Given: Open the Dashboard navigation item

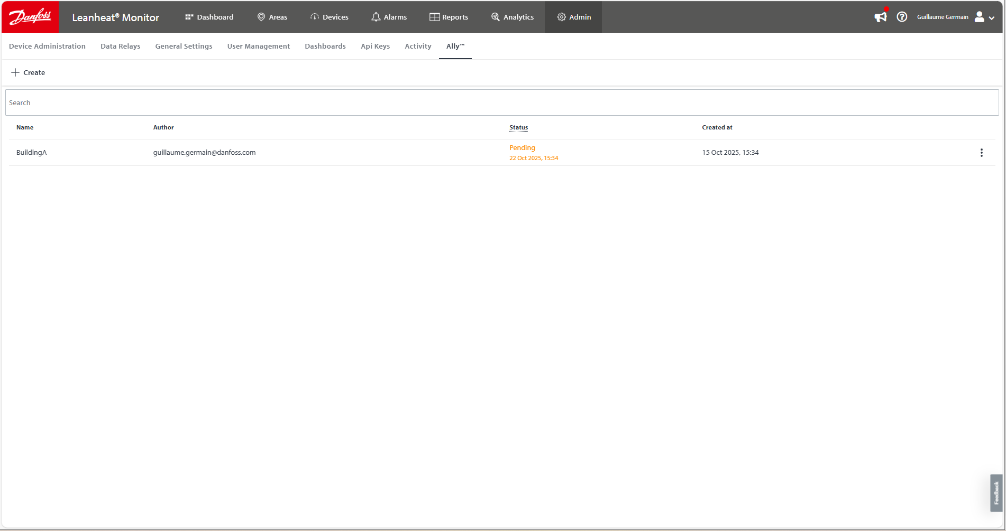Looking at the screenshot, I should [209, 17].
